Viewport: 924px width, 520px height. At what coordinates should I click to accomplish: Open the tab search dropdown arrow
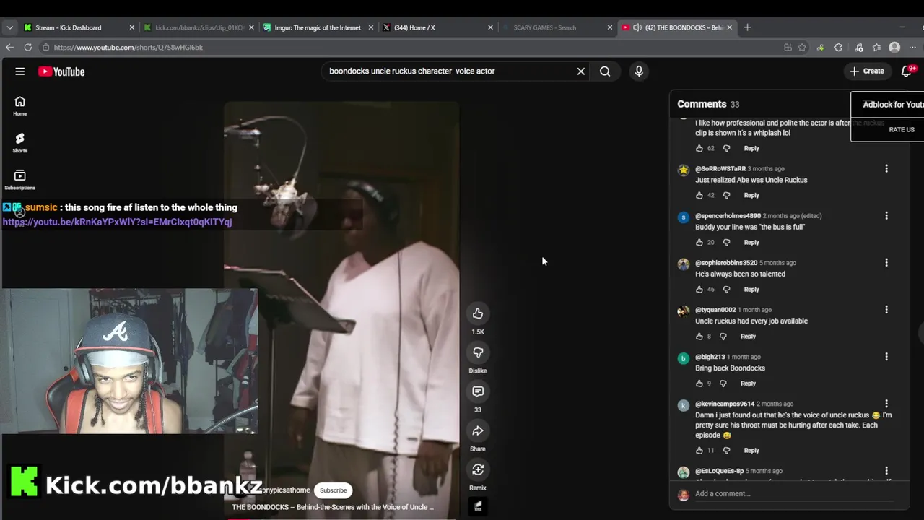pos(9,27)
